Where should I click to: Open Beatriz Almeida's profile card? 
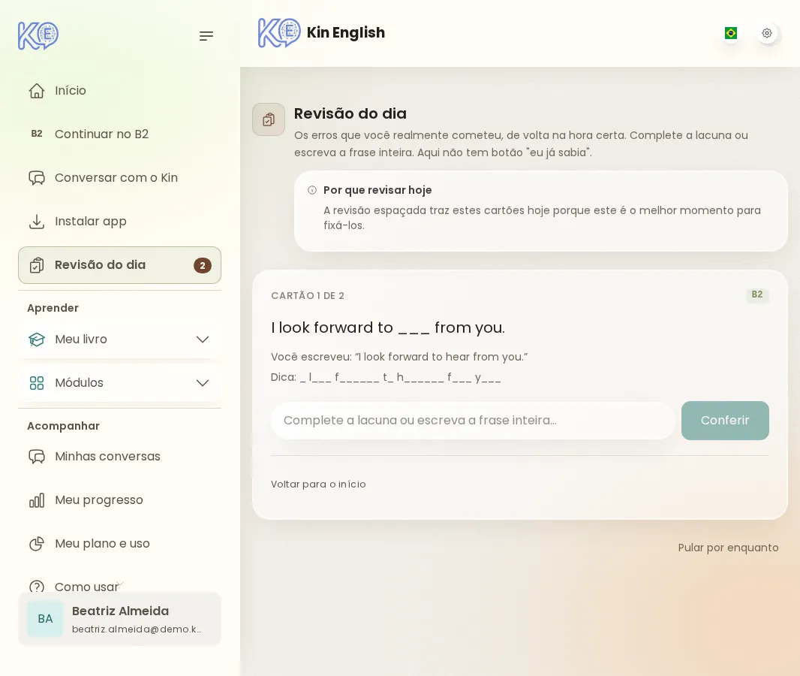point(120,619)
